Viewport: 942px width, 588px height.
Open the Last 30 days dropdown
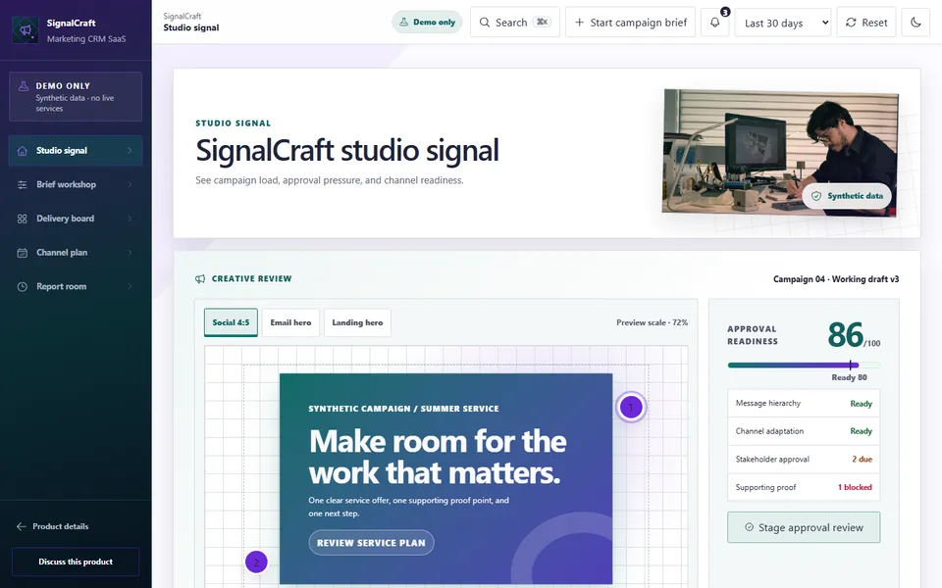(x=783, y=23)
